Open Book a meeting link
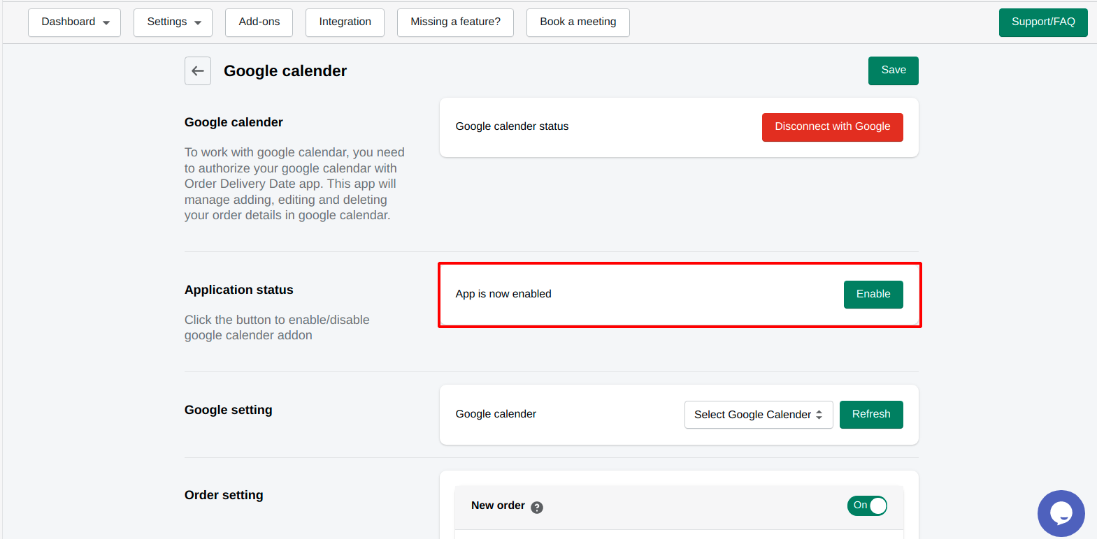The image size is (1097, 539). pyautogui.click(x=578, y=22)
